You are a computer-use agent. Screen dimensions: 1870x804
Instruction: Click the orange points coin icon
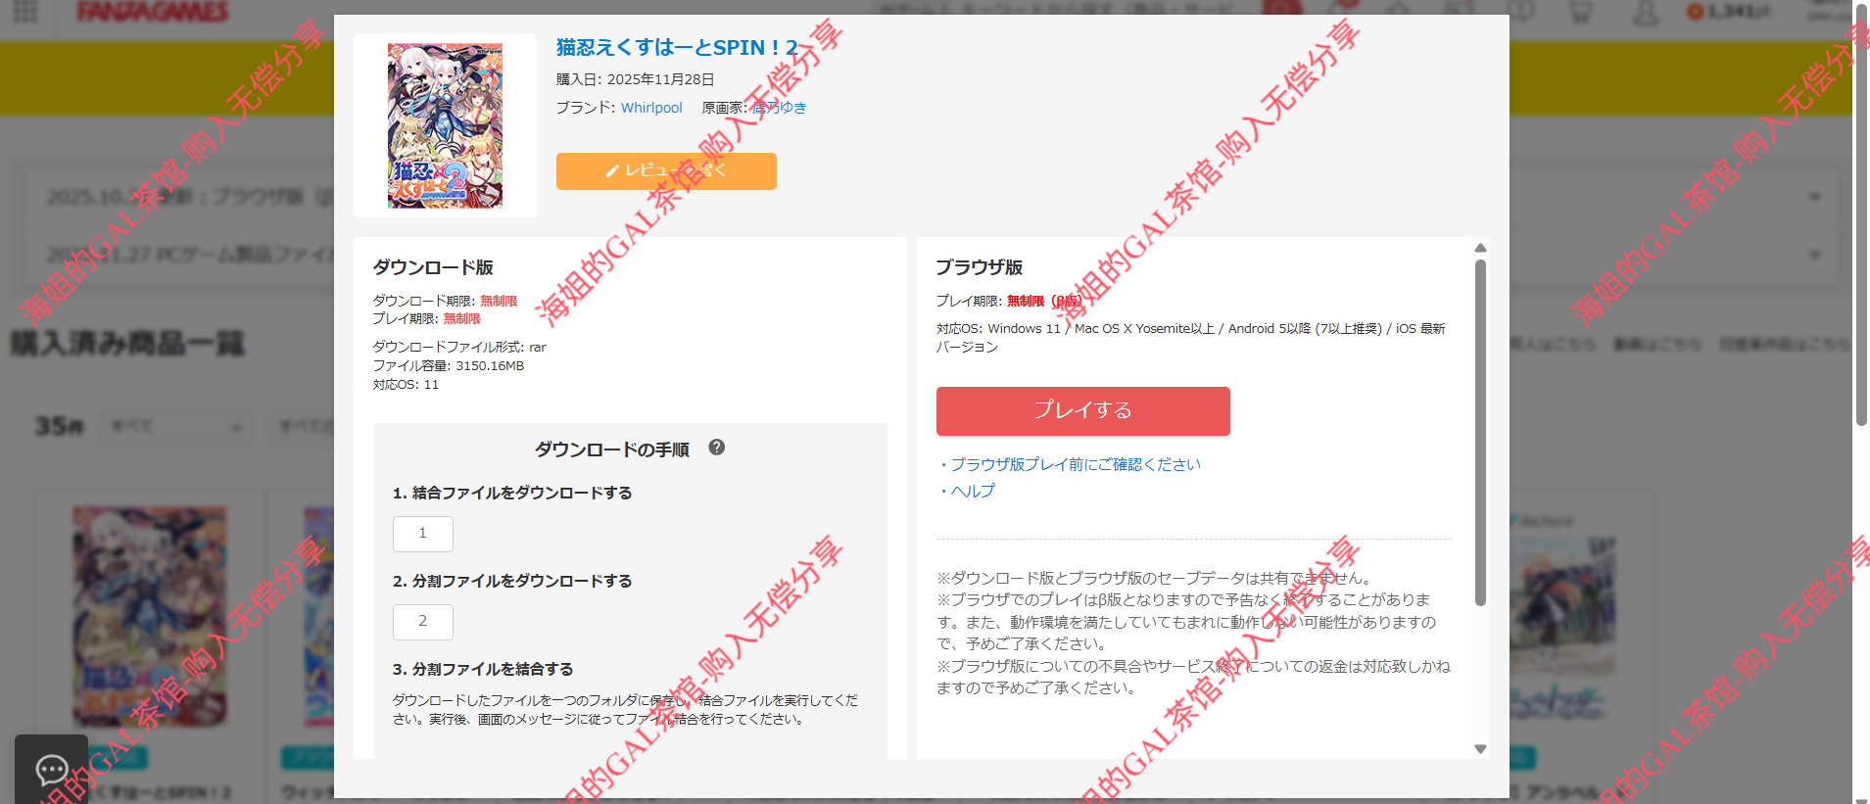[x=1695, y=12]
